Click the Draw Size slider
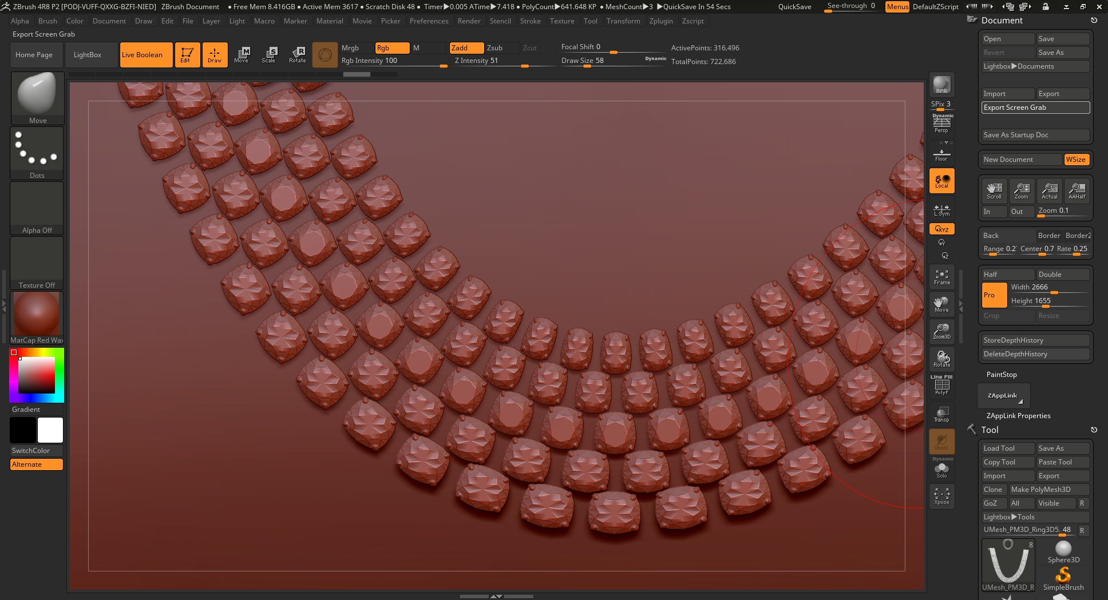The image size is (1108, 600). point(614,61)
